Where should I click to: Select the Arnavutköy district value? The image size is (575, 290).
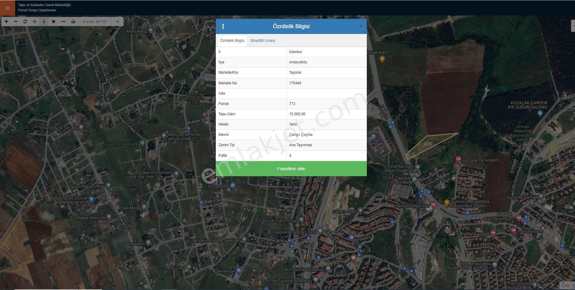point(326,62)
